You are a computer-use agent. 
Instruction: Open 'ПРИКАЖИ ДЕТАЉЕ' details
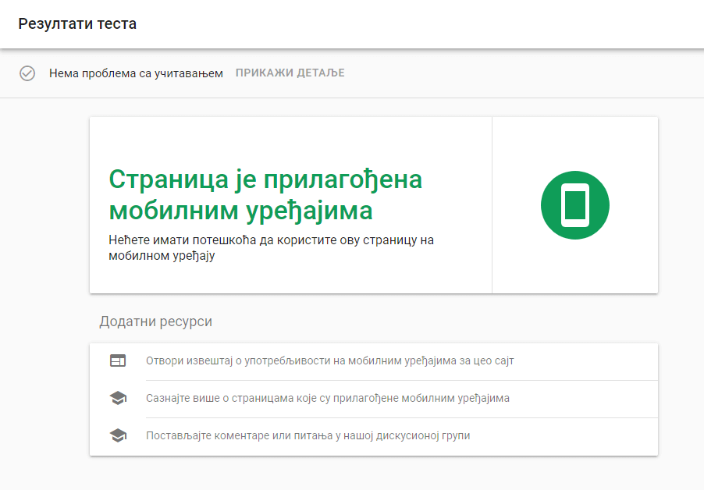(290, 73)
